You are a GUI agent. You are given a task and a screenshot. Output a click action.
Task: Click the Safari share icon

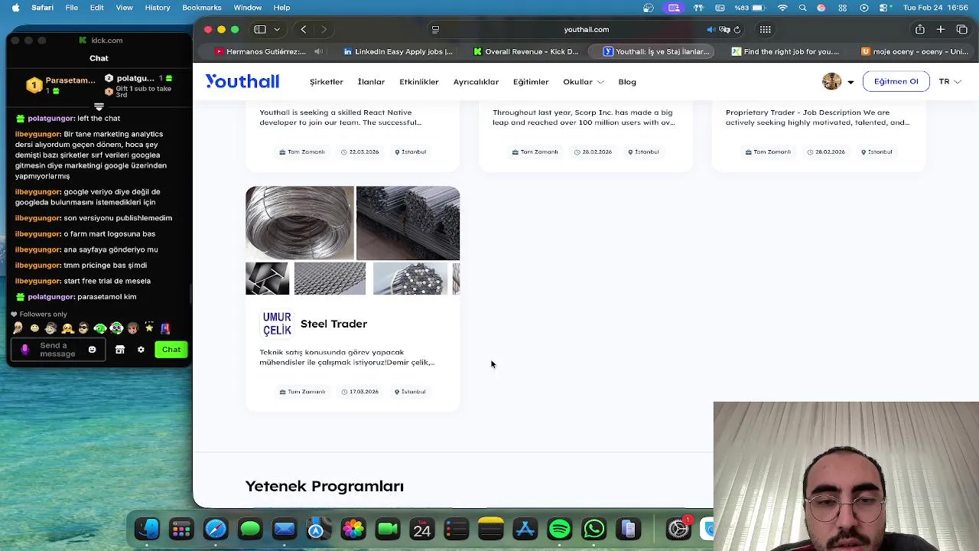[x=920, y=29]
